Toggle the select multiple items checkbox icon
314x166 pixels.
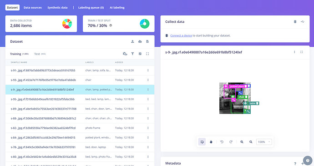[140, 54]
